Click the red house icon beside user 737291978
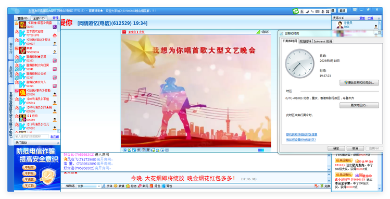Screen dimensions: 390x199 [55, 35]
